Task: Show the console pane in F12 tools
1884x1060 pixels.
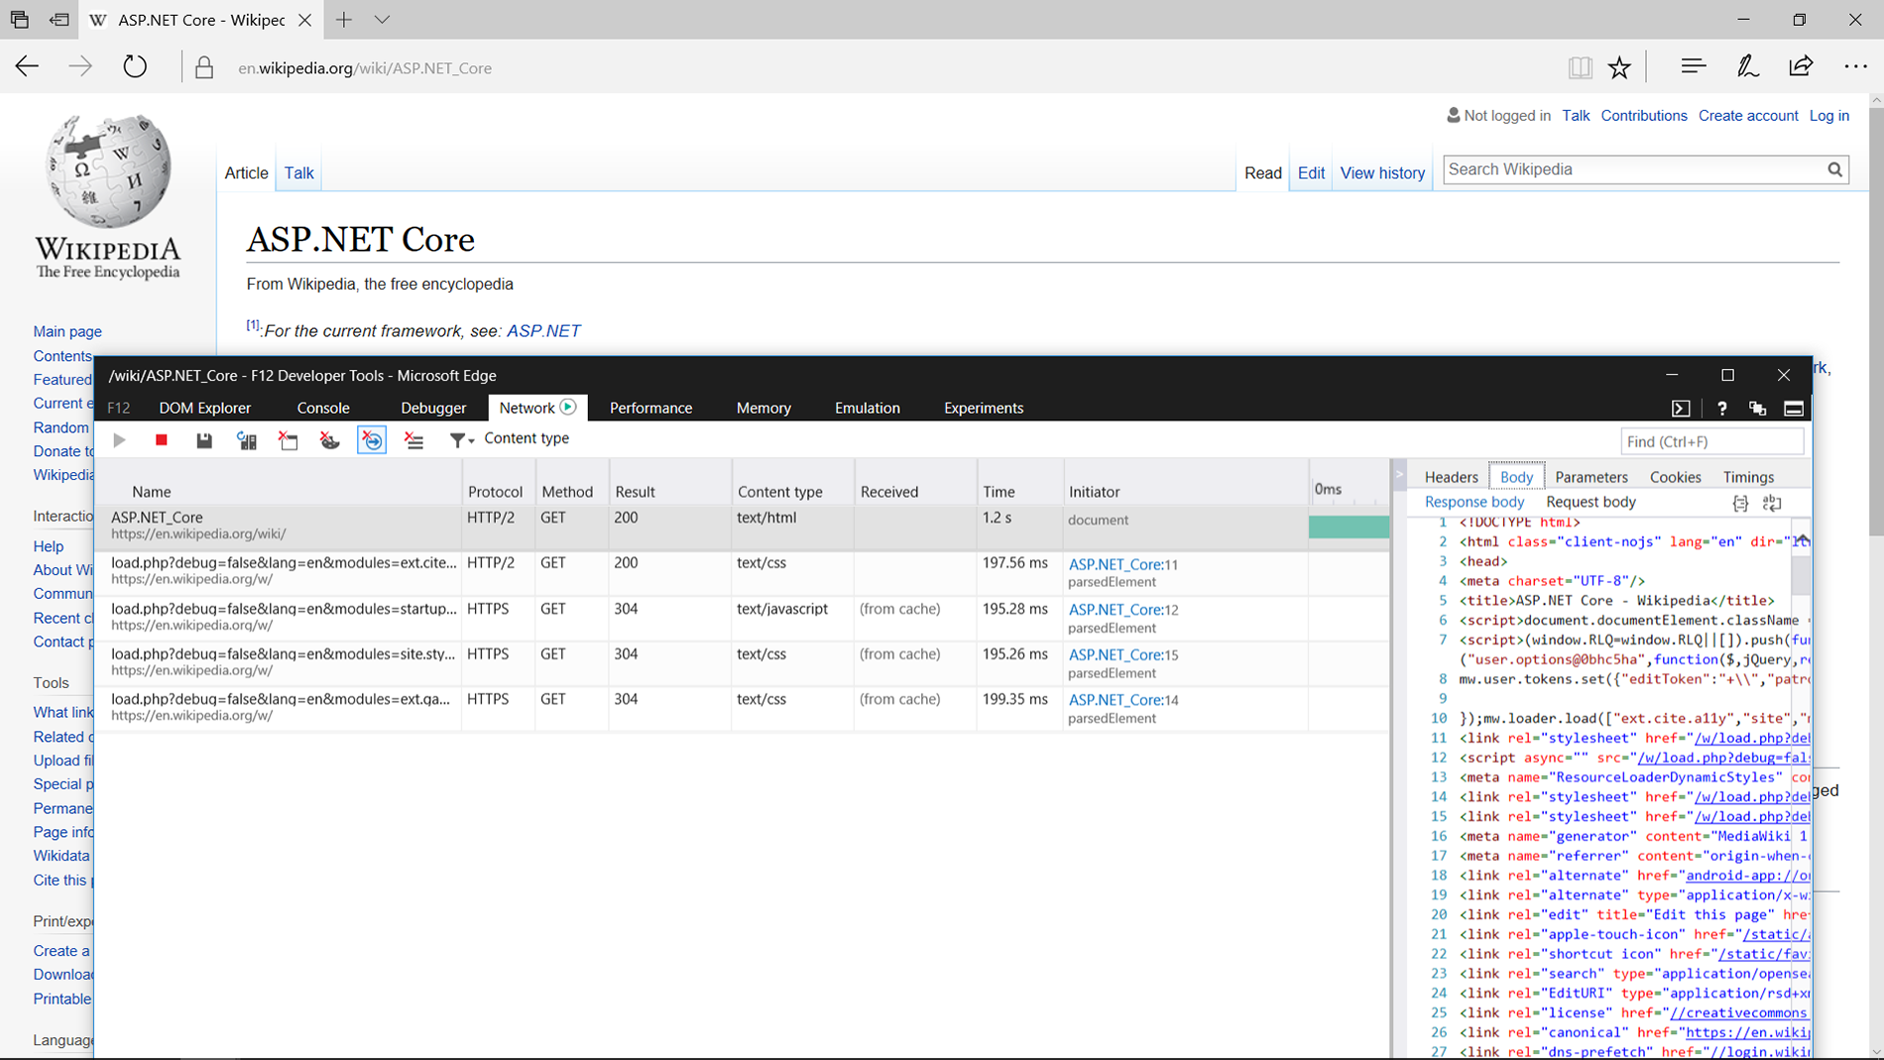Action: [1681, 409]
